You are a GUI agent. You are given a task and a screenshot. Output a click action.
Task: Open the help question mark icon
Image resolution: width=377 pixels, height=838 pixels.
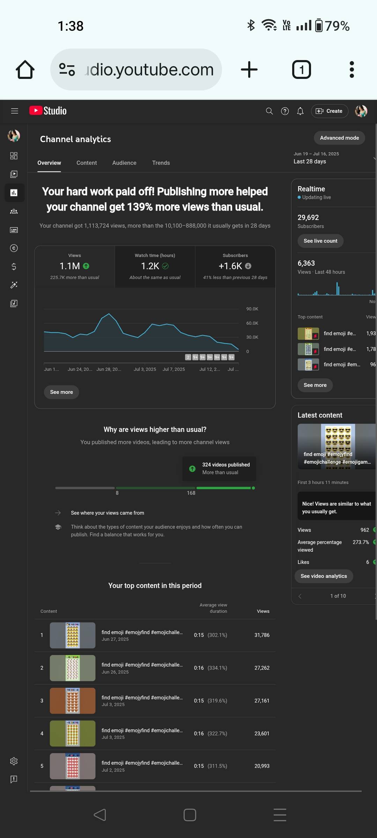[285, 111]
